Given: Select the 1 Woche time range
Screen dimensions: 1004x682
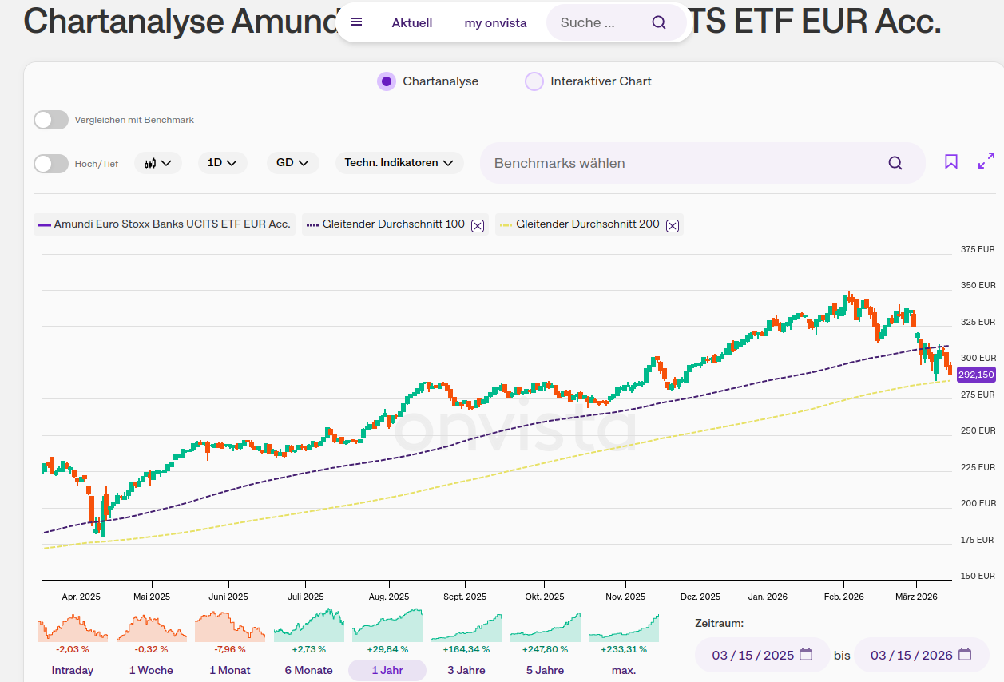Looking at the screenshot, I should coord(151,670).
